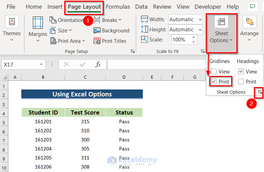Check the Headings Print checkbox
The height and width of the screenshot is (172, 264).
tap(241, 82)
